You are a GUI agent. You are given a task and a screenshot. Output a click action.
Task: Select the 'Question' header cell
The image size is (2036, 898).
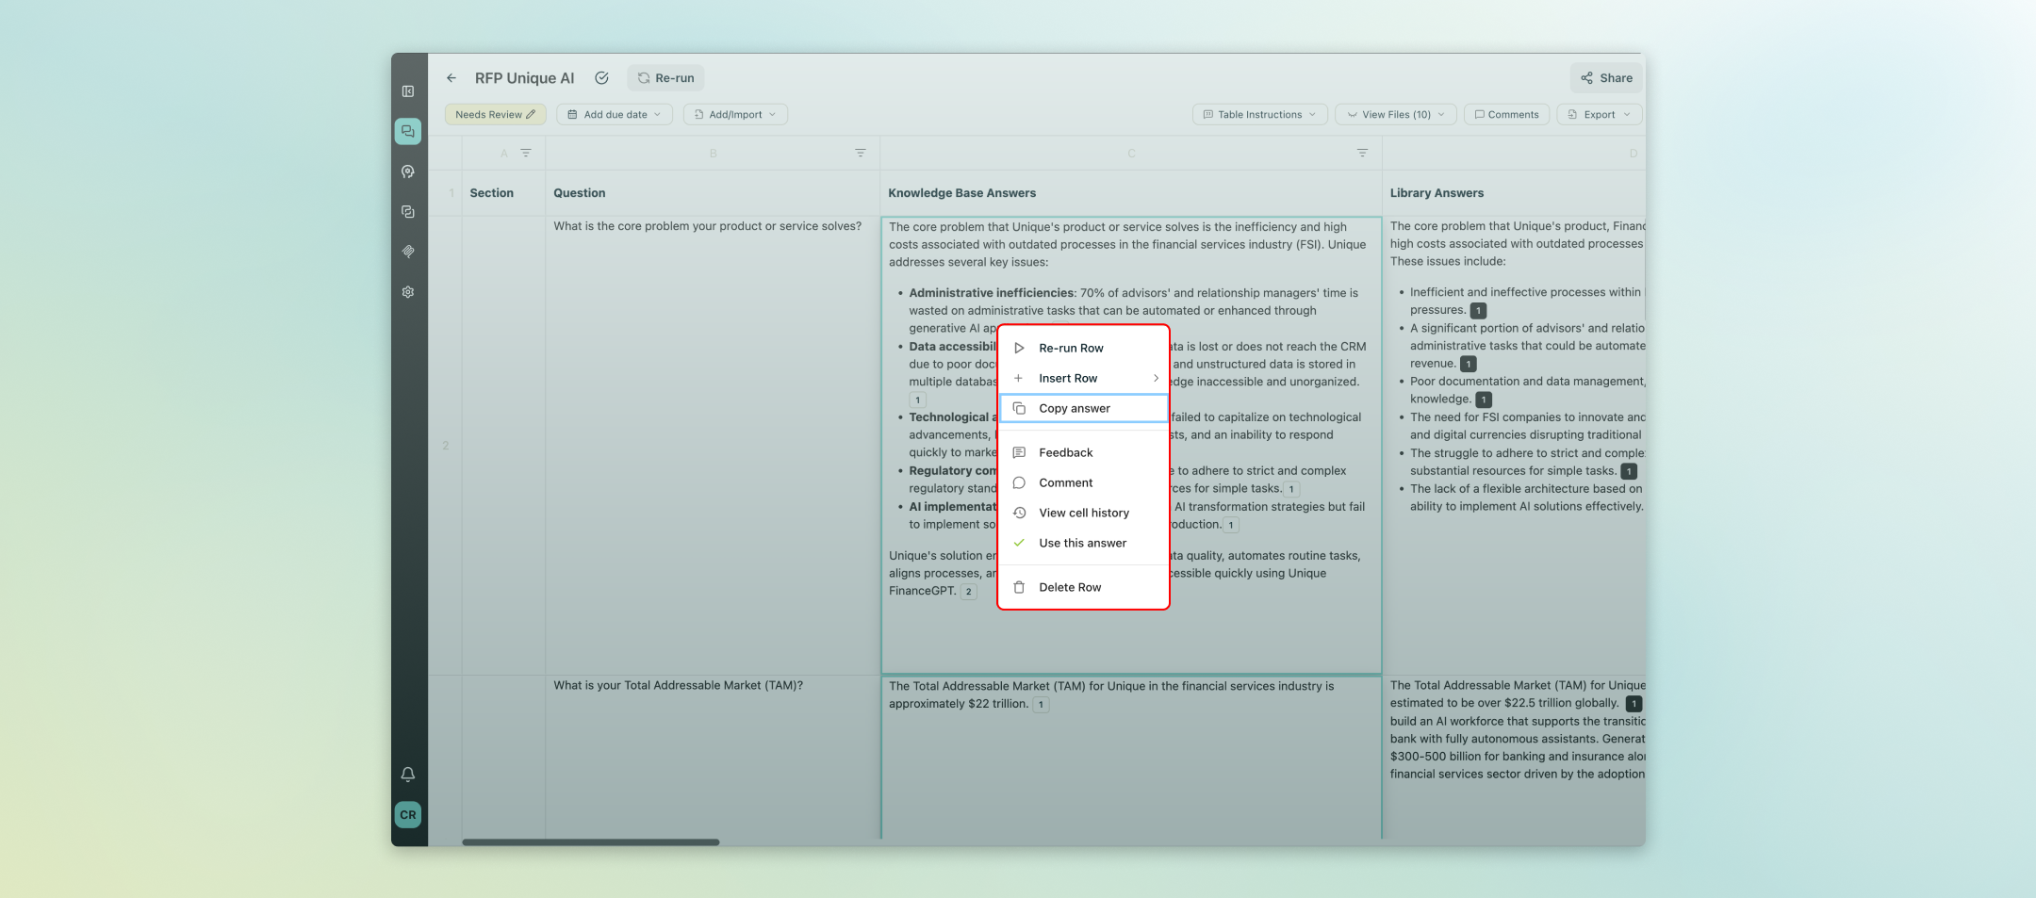click(713, 193)
